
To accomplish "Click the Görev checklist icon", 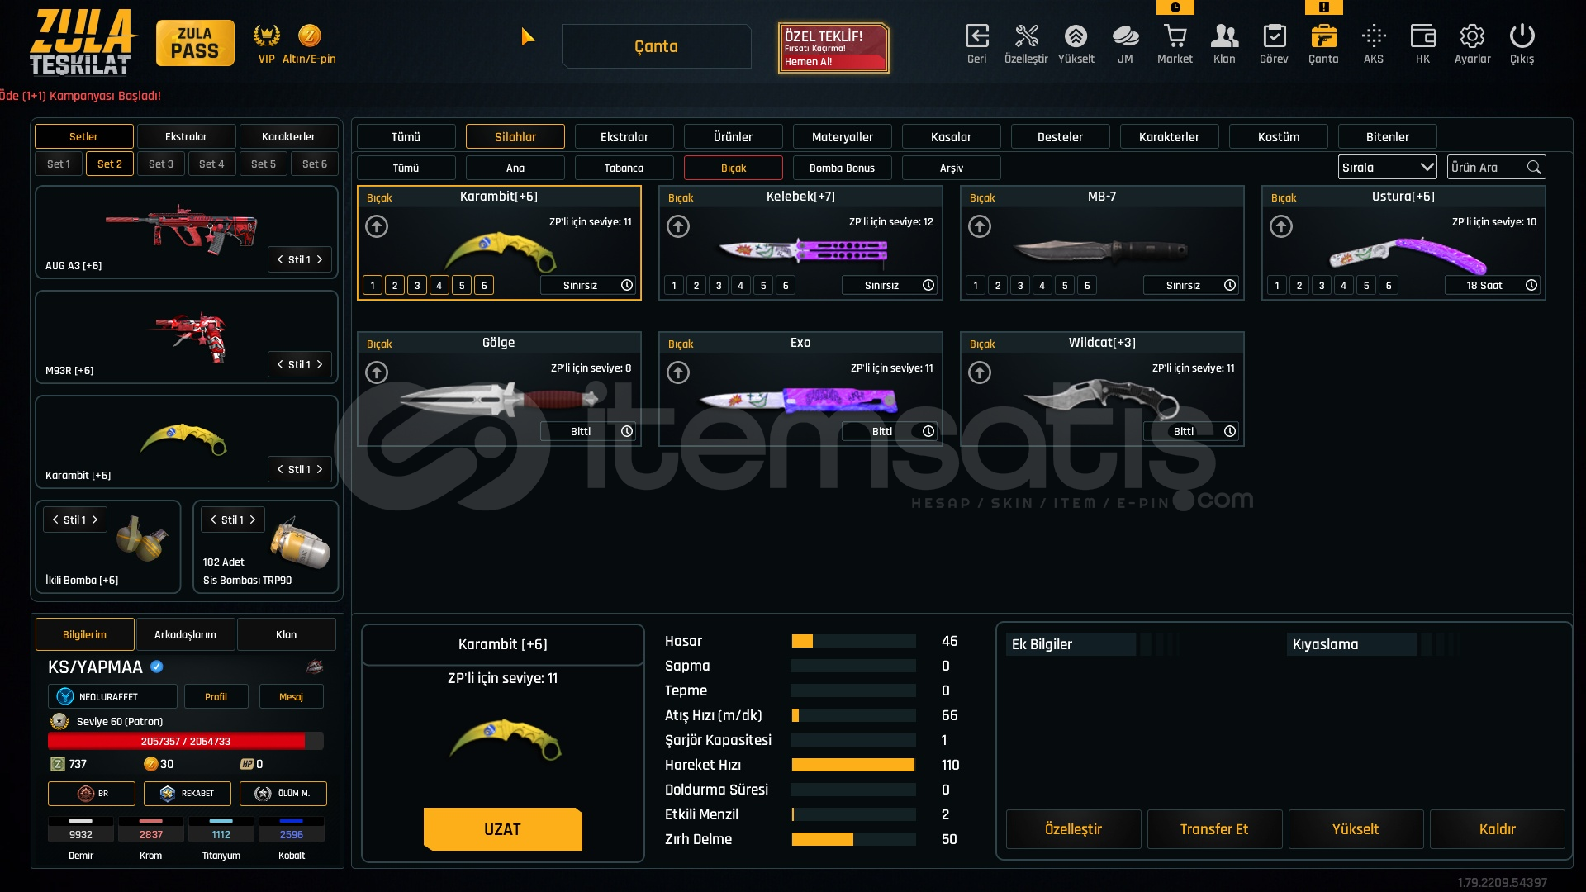I will (x=1274, y=37).
